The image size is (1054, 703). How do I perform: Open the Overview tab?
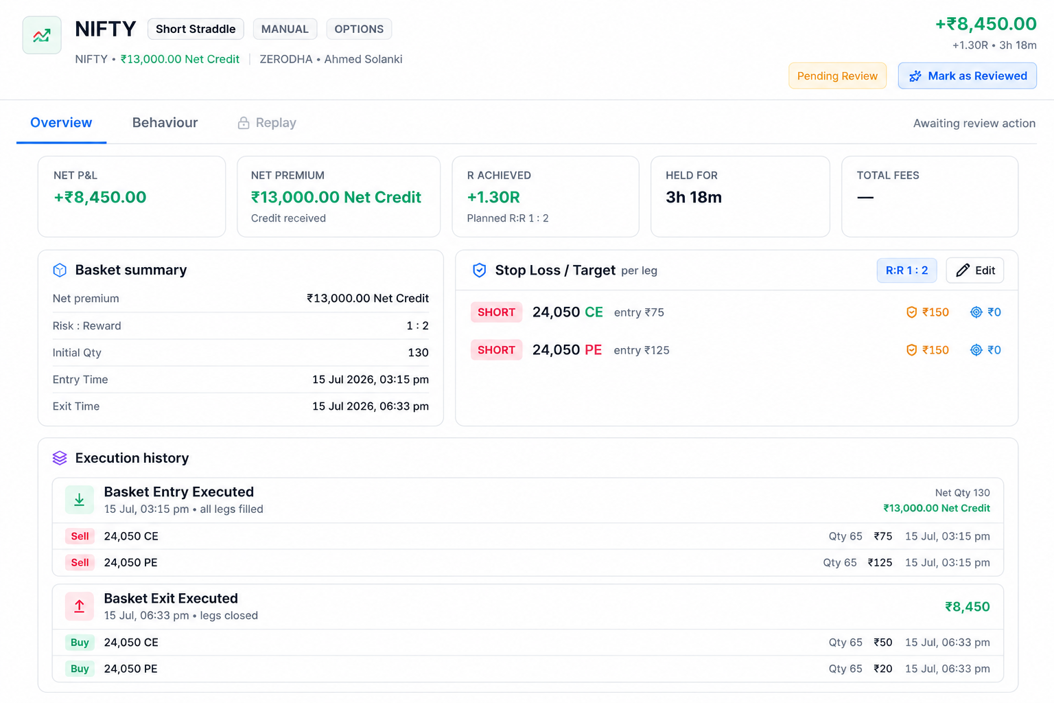(x=61, y=123)
